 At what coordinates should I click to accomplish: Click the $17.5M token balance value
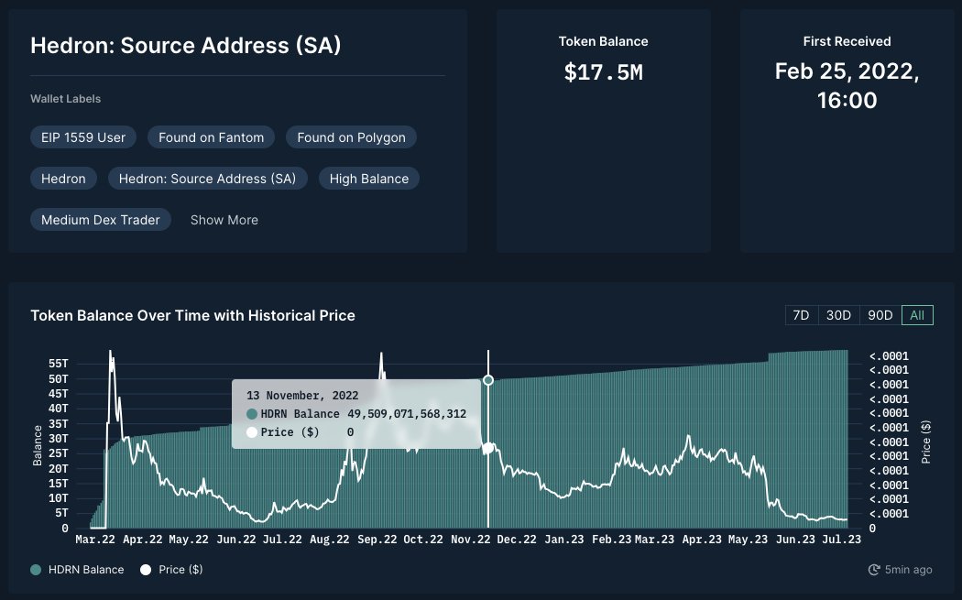(x=603, y=72)
